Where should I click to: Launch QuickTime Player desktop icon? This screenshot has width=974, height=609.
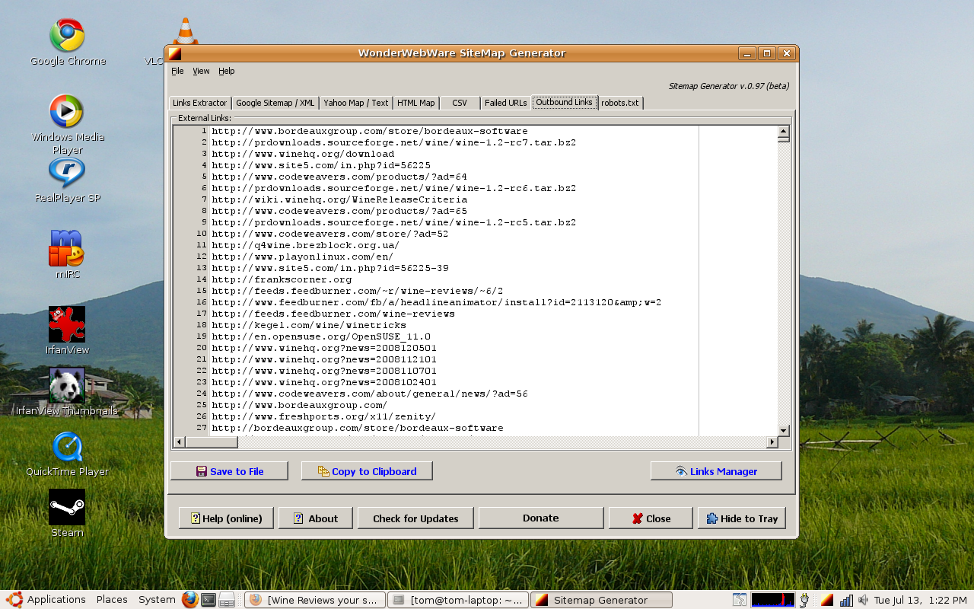tap(67, 446)
